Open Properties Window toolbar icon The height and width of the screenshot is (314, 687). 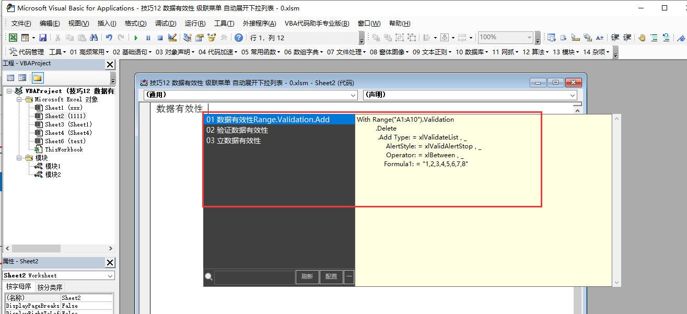(199, 38)
